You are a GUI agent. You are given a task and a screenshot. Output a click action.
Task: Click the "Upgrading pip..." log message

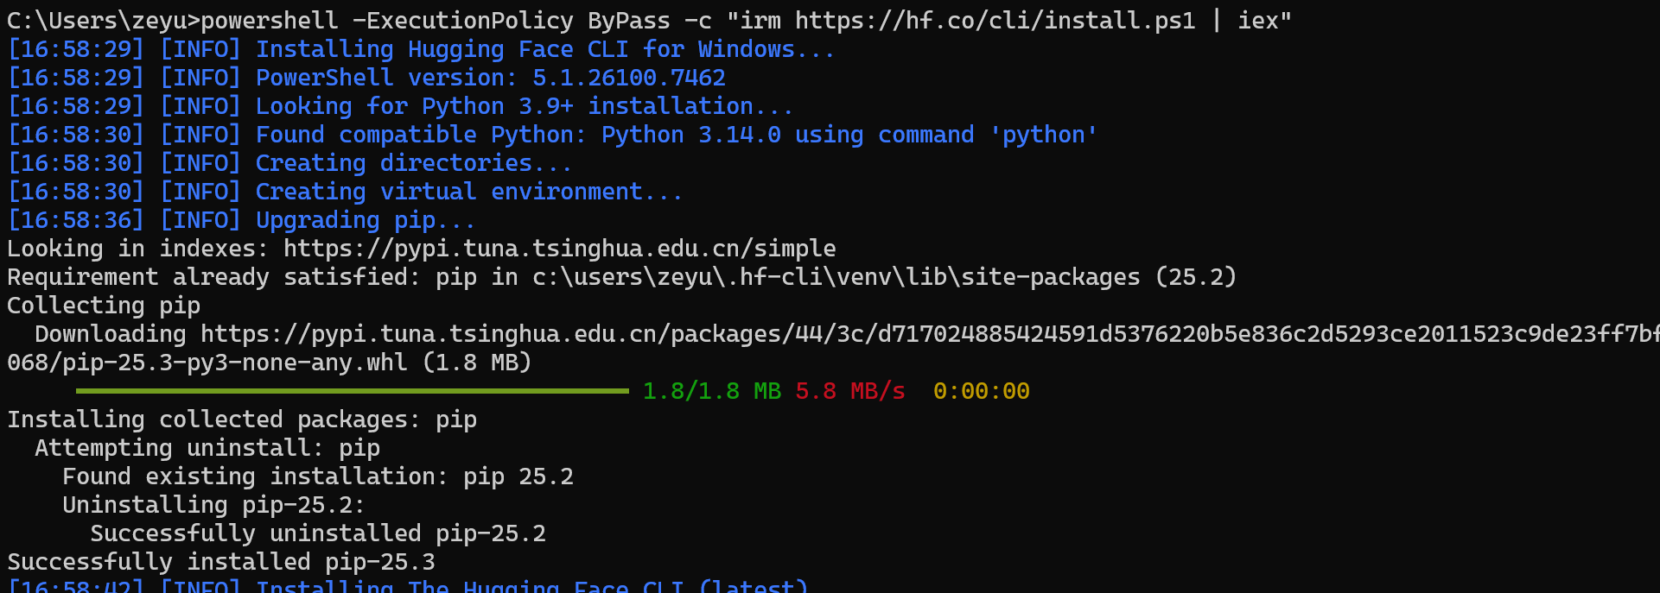(365, 220)
